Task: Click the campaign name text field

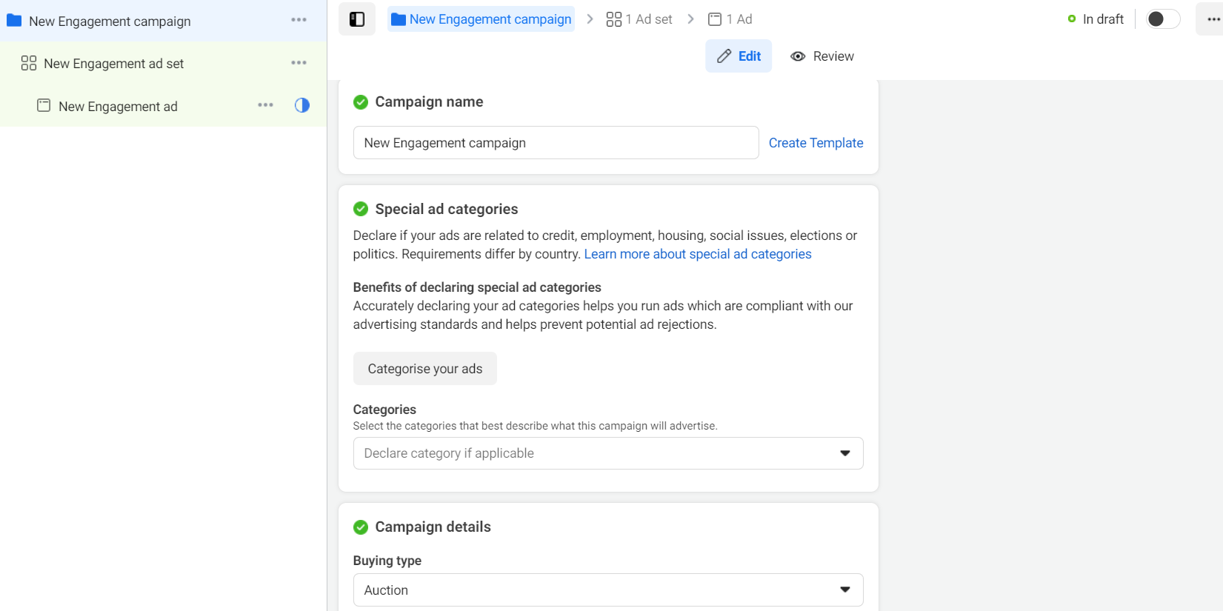Action: coord(556,143)
